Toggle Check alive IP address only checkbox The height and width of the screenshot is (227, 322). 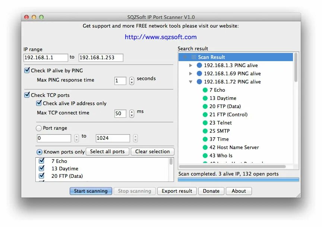[39, 103]
